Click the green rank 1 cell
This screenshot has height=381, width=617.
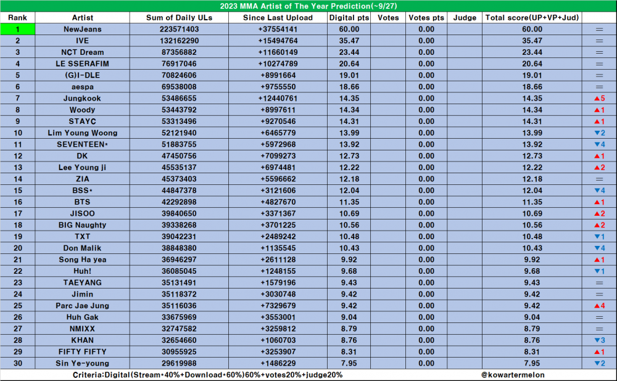pos(18,29)
